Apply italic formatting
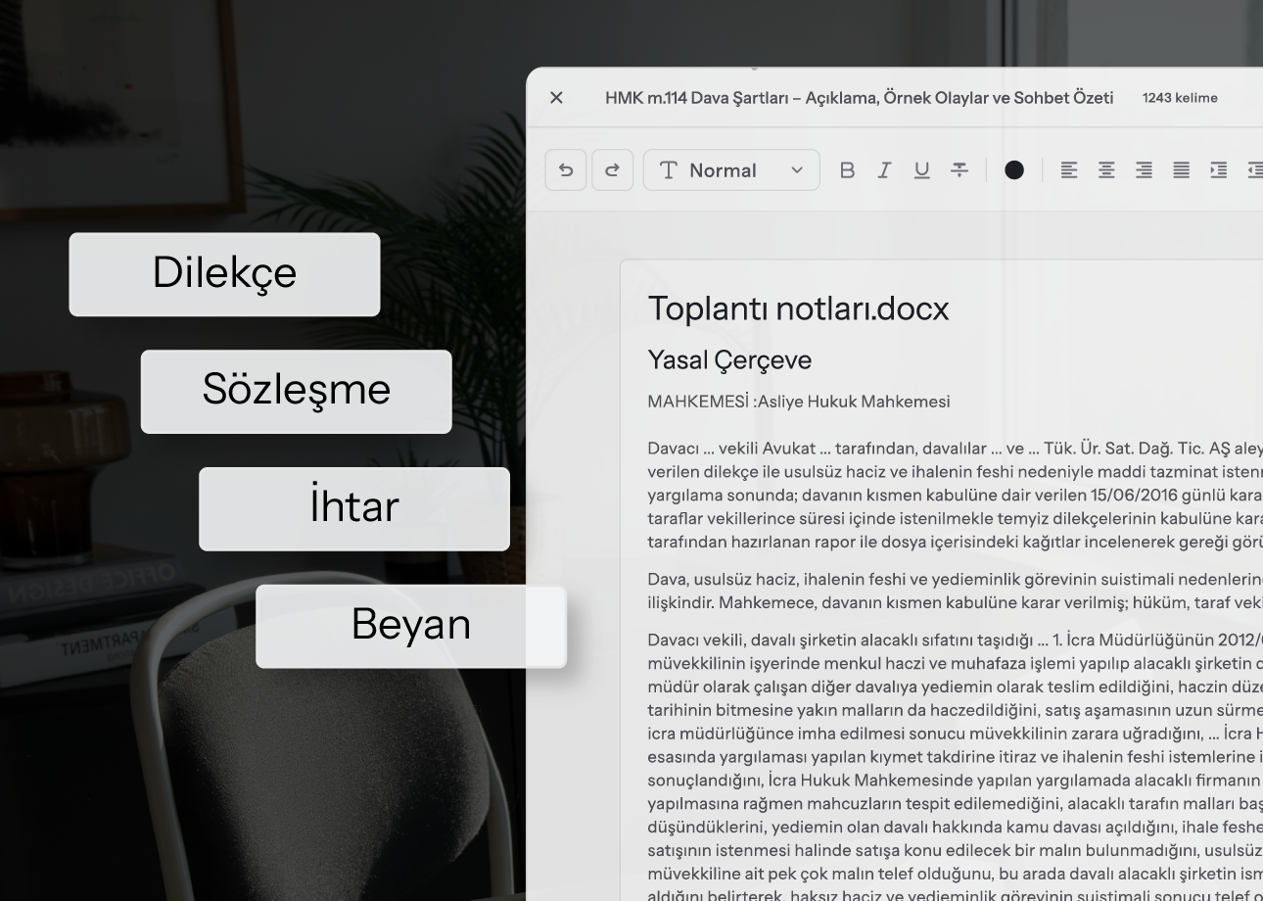The height and width of the screenshot is (901, 1263). tap(884, 170)
